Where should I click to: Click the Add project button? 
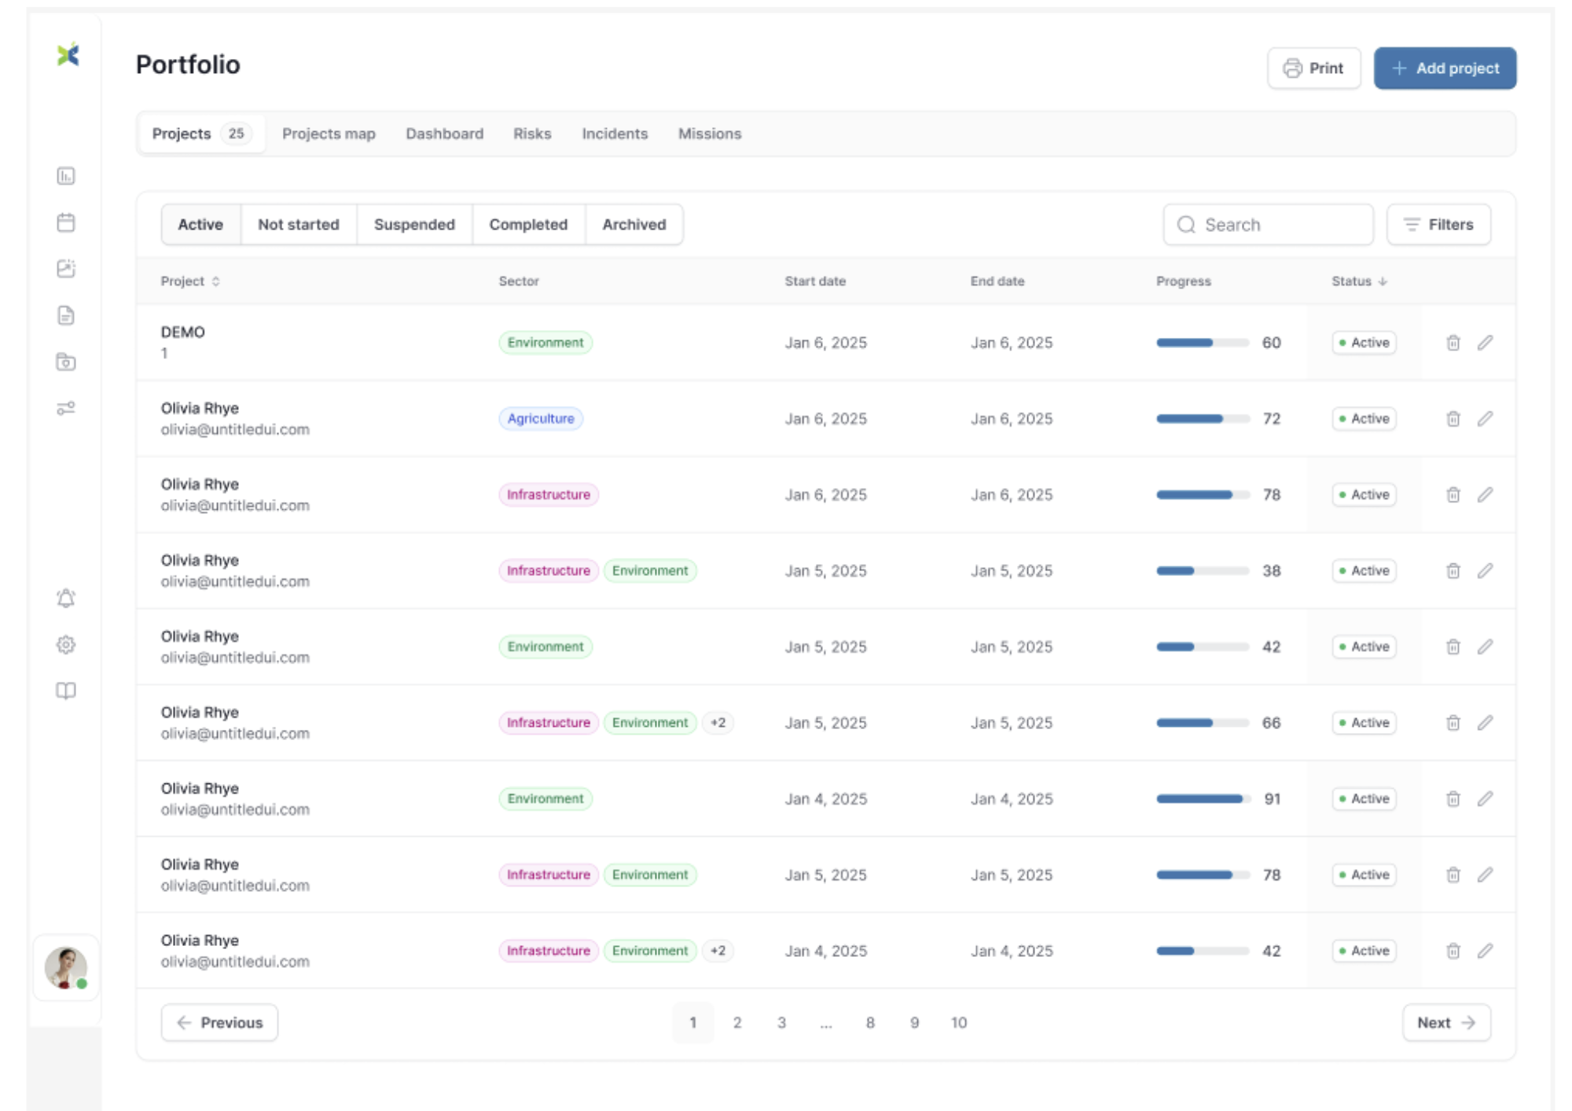pyautogui.click(x=1444, y=68)
